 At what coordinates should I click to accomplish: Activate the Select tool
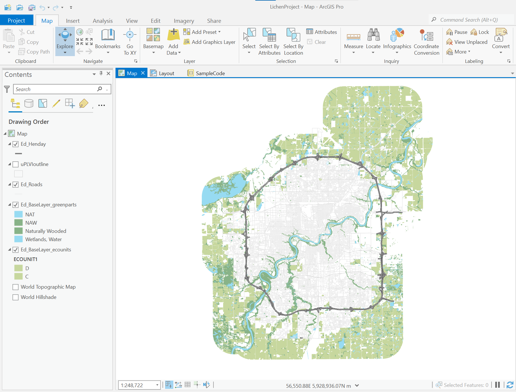249,41
